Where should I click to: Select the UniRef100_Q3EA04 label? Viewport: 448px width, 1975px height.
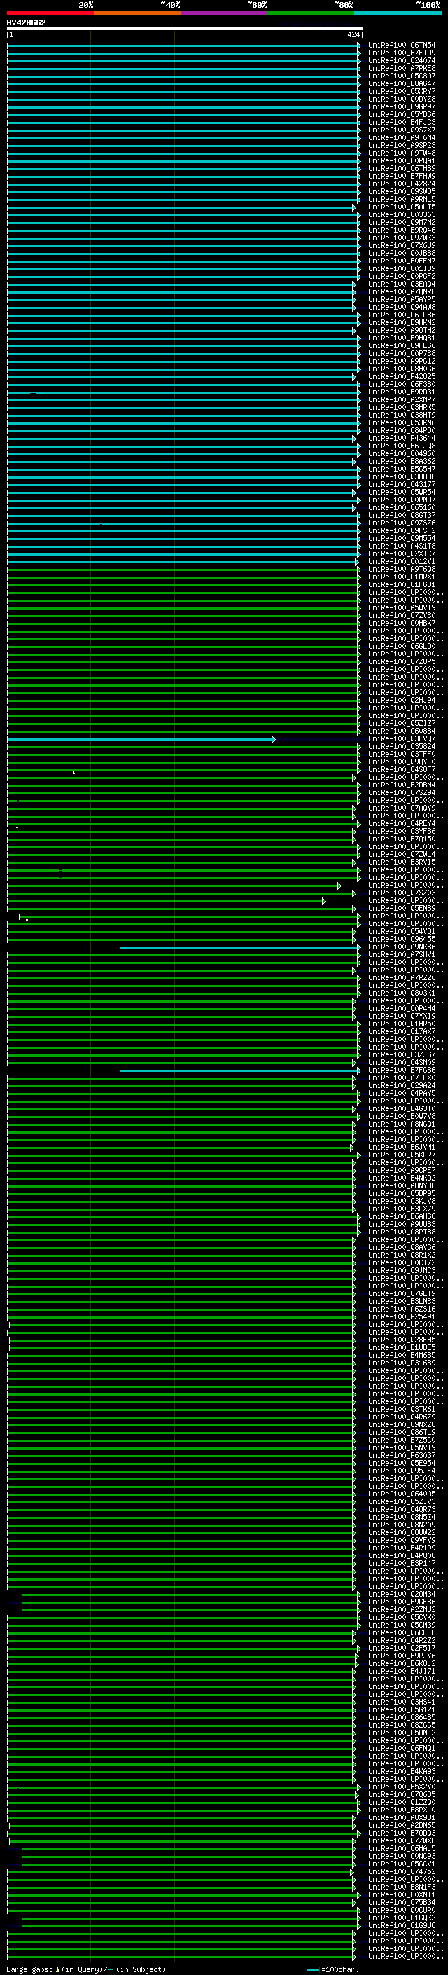(x=402, y=284)
